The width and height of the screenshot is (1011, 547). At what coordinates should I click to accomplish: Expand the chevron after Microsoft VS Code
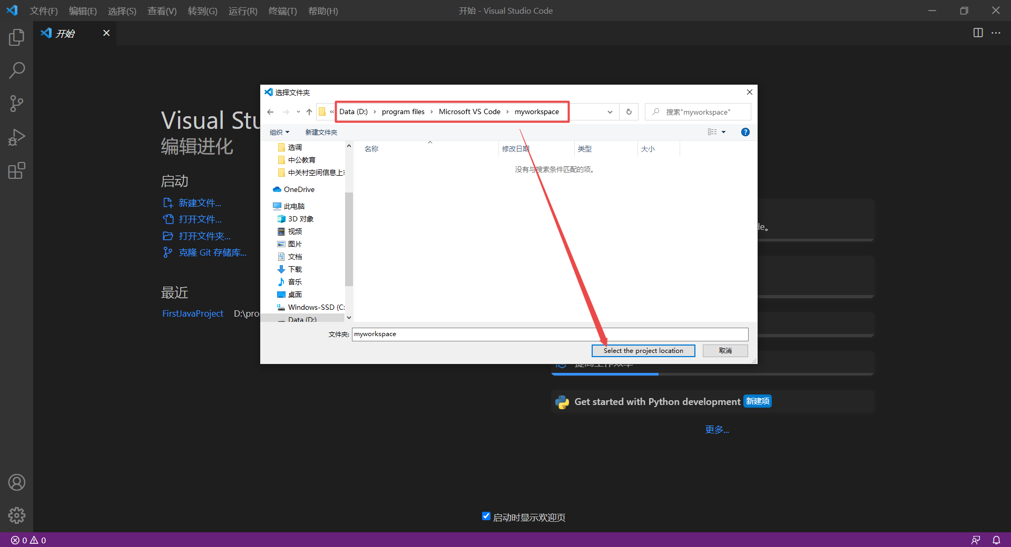pyautogui.click(x=507, y=112)
